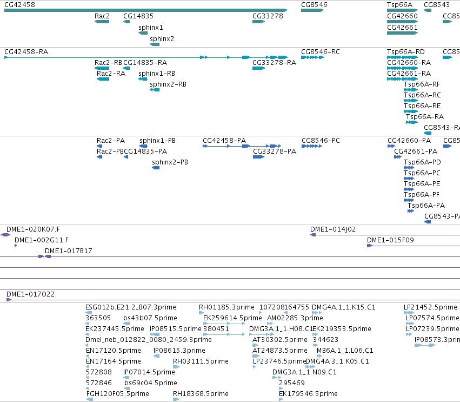Click clone label DME1-002G11.F
Image resolution: width=460 pixels, height=402 pixels.
(x=42, y=240)
